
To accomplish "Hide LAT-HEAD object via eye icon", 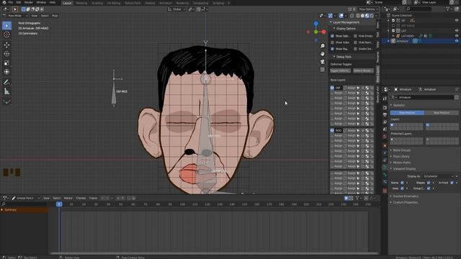I will tap(457, 36).
